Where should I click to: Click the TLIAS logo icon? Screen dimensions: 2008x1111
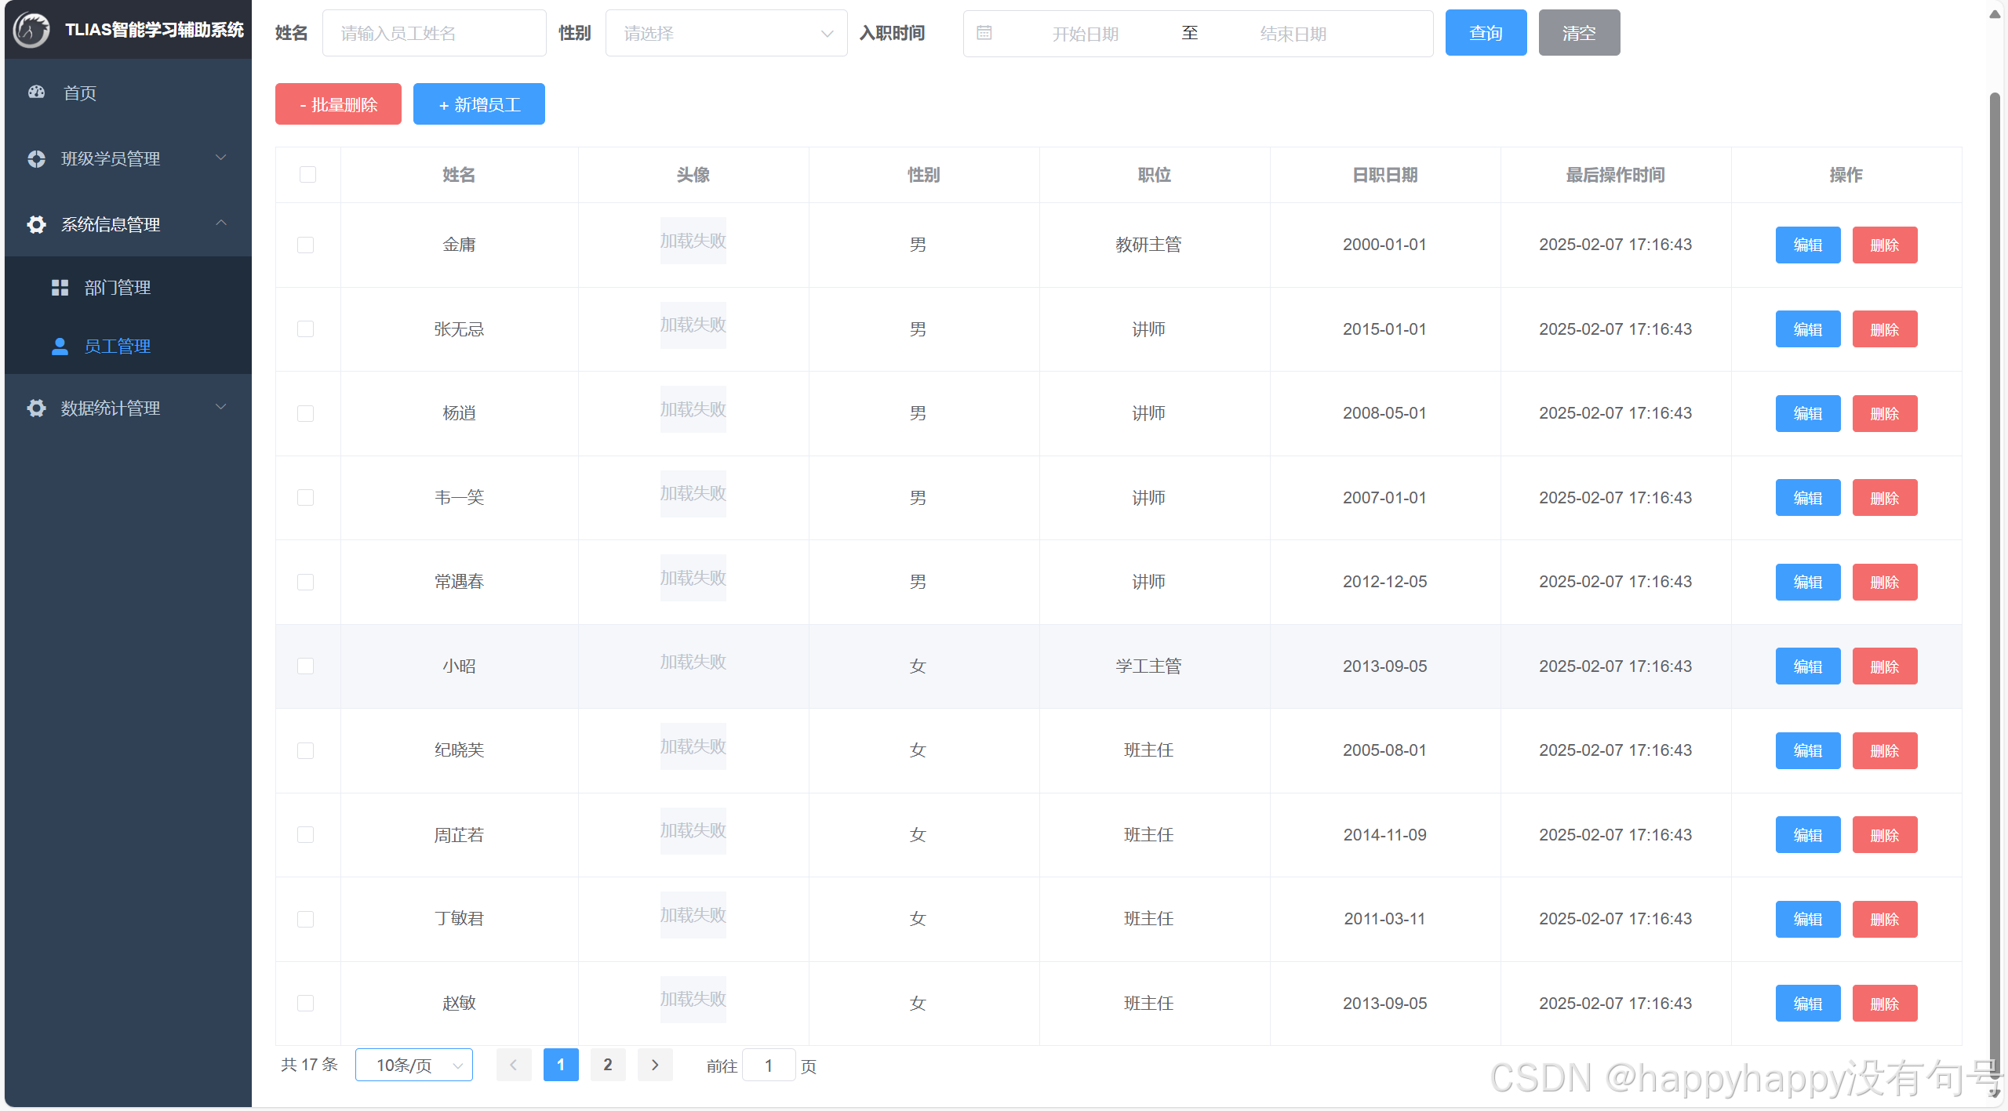tap(31, 30)
